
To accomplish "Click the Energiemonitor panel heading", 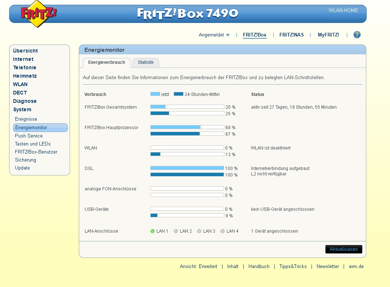I will 104,50.
